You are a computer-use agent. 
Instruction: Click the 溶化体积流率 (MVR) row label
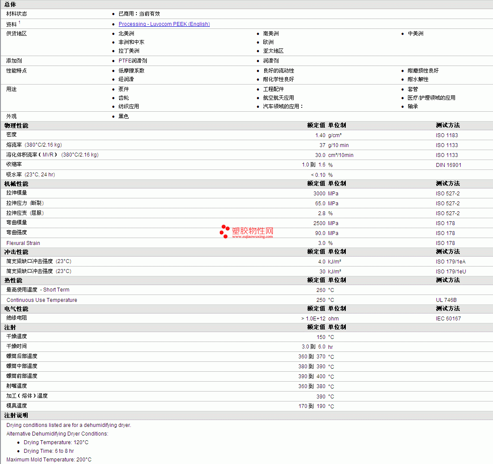point(53,155)
